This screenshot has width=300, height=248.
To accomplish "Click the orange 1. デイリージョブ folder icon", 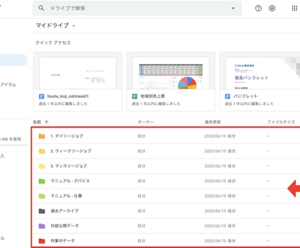I will pyautogui.click(x=42, y=136).
